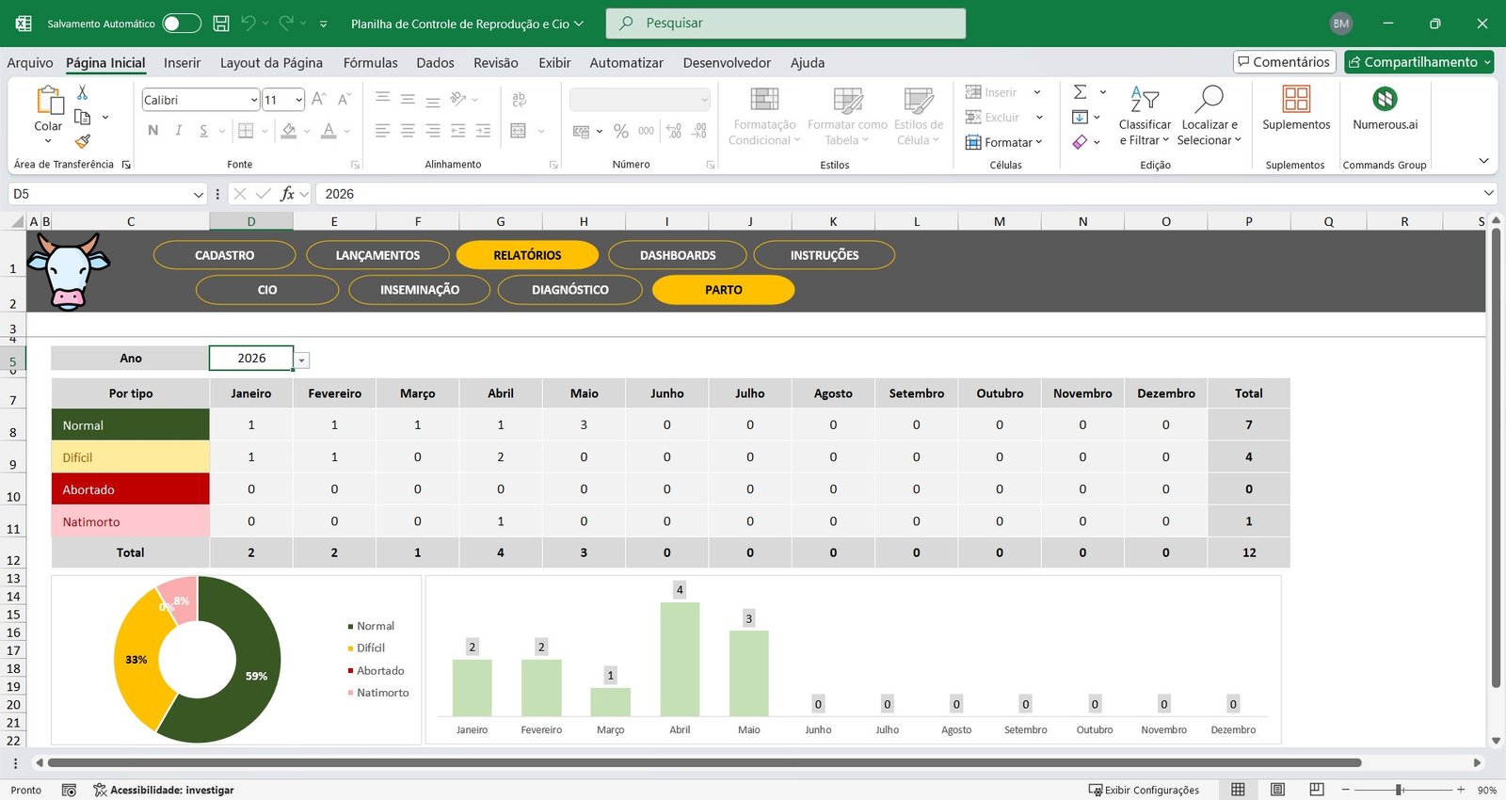Expand the Calibri font name dropdown
Image resolution: width=1506 pixels, height=800 pixels.
(254, 100)
